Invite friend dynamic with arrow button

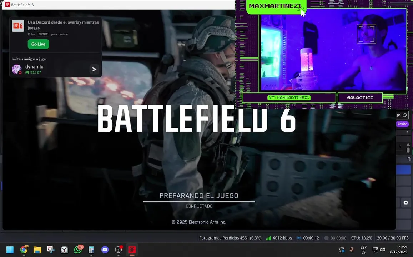pyautogui.click(x=94, y=69)
